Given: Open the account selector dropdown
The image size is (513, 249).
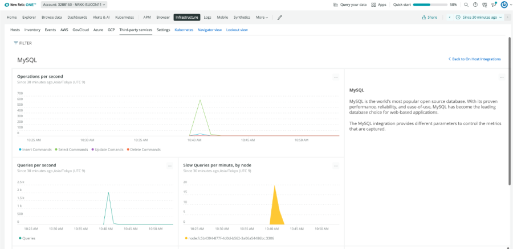Looking at the screenshot, I should (x=74, y=5).
